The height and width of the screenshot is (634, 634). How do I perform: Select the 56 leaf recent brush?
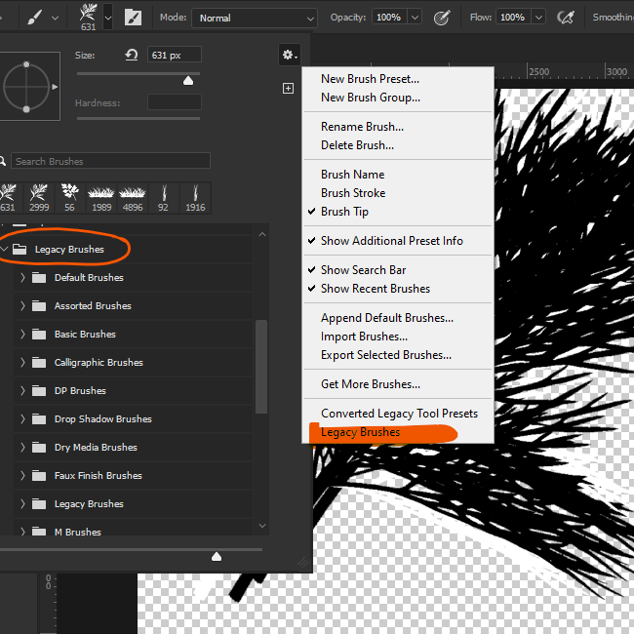tap(70, 198)
